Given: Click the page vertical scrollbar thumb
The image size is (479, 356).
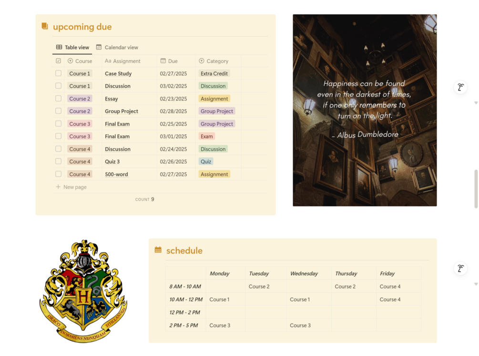Looking at the screenshot, I should 476,189.
